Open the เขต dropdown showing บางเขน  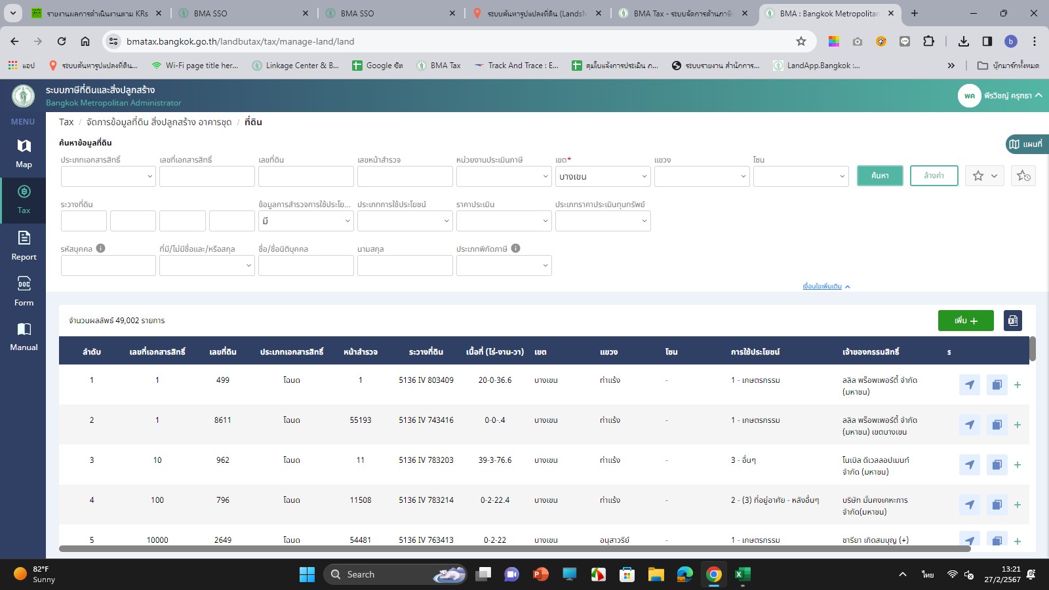[x=602, y=176]
